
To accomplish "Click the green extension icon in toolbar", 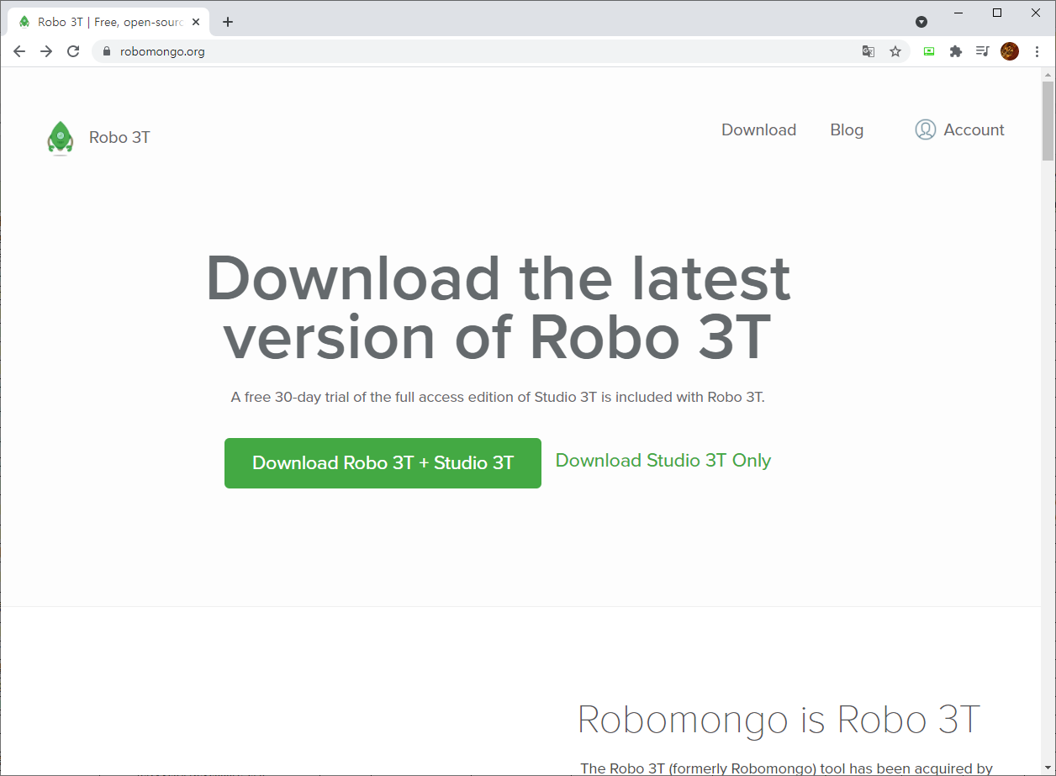I will 929,51.
